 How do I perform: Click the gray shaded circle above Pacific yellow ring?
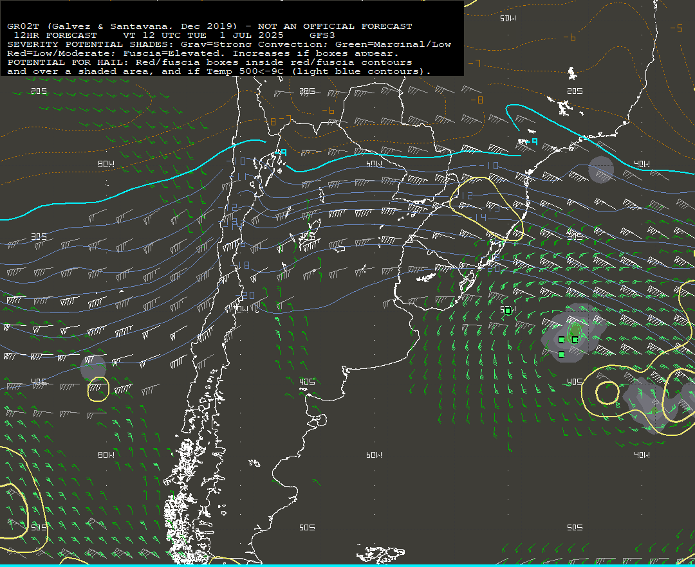[x=93, y=367]
